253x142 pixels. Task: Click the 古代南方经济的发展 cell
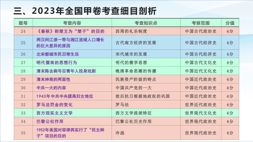(146, 43)
